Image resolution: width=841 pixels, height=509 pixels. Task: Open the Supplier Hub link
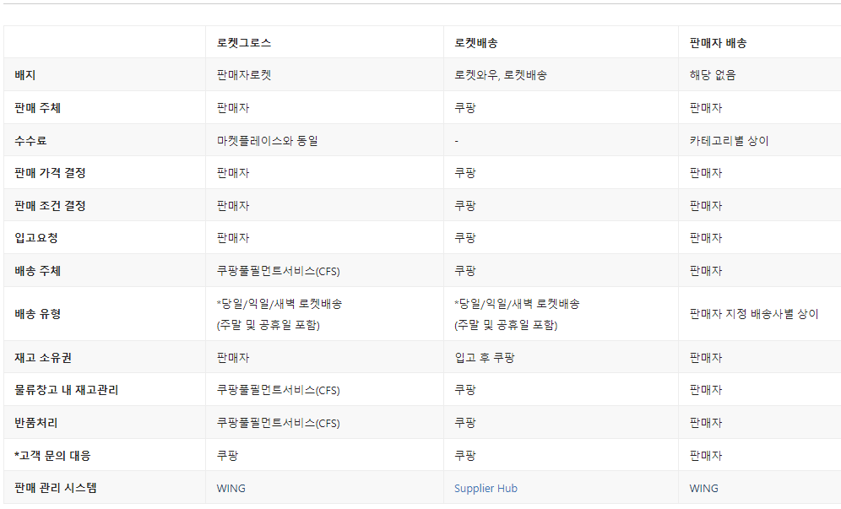486,488
